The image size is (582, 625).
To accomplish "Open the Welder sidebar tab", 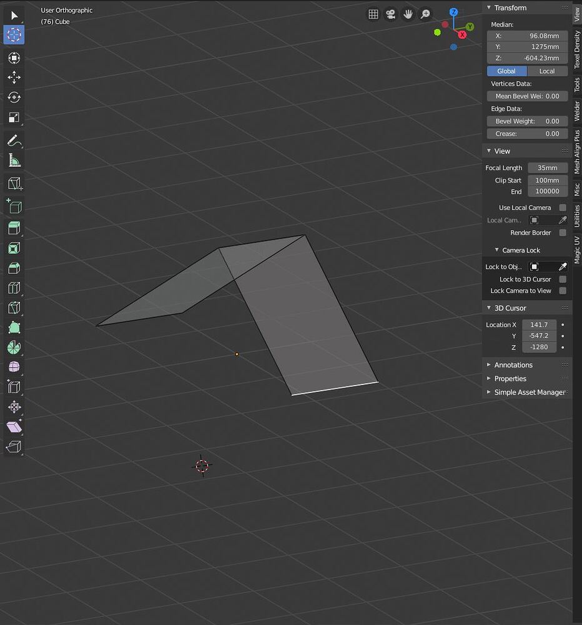I will coord(577,111).
